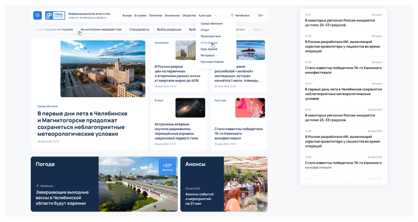Viewport: 418px width, 222px height.
Task: Open Культура in the top navigation bar
Action: click(205, 15)
